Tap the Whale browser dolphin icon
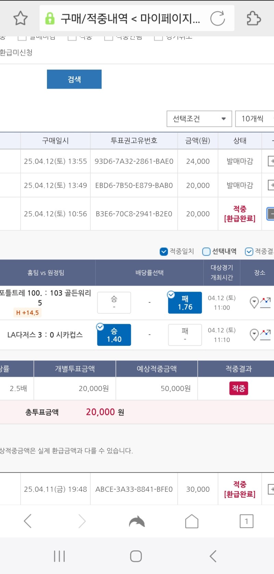274x574 pixels. click(x=137, y=521)
